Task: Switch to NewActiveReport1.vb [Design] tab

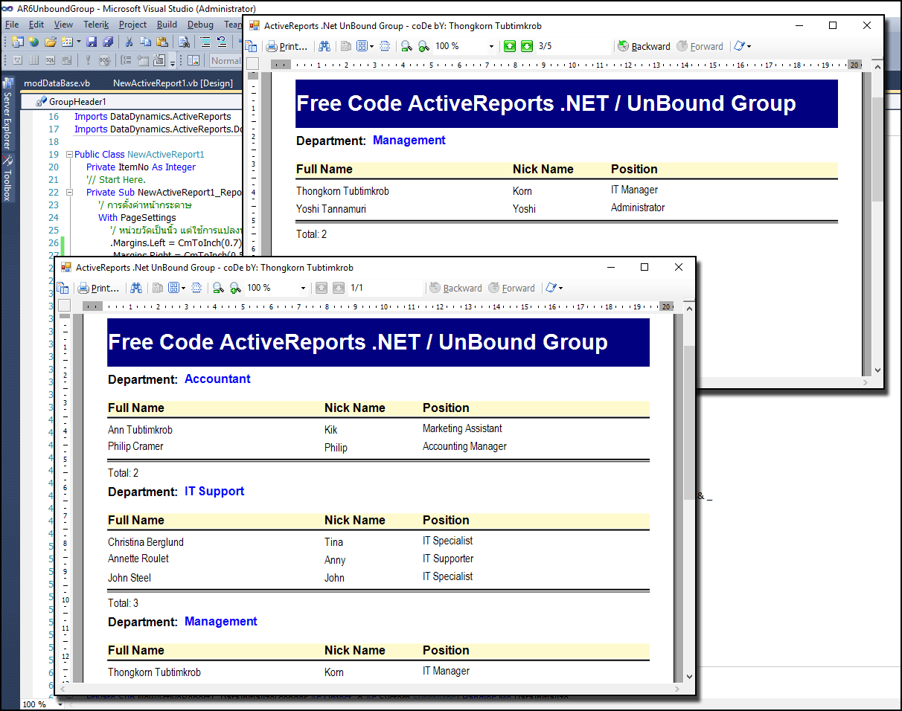Action: coord(173,83)
